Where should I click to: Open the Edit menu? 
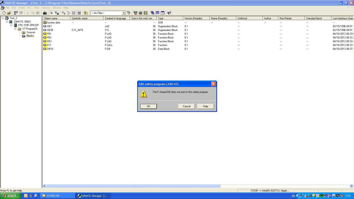pos(14,8)
